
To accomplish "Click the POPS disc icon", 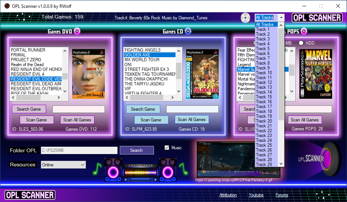I will [x=304, y=32].
